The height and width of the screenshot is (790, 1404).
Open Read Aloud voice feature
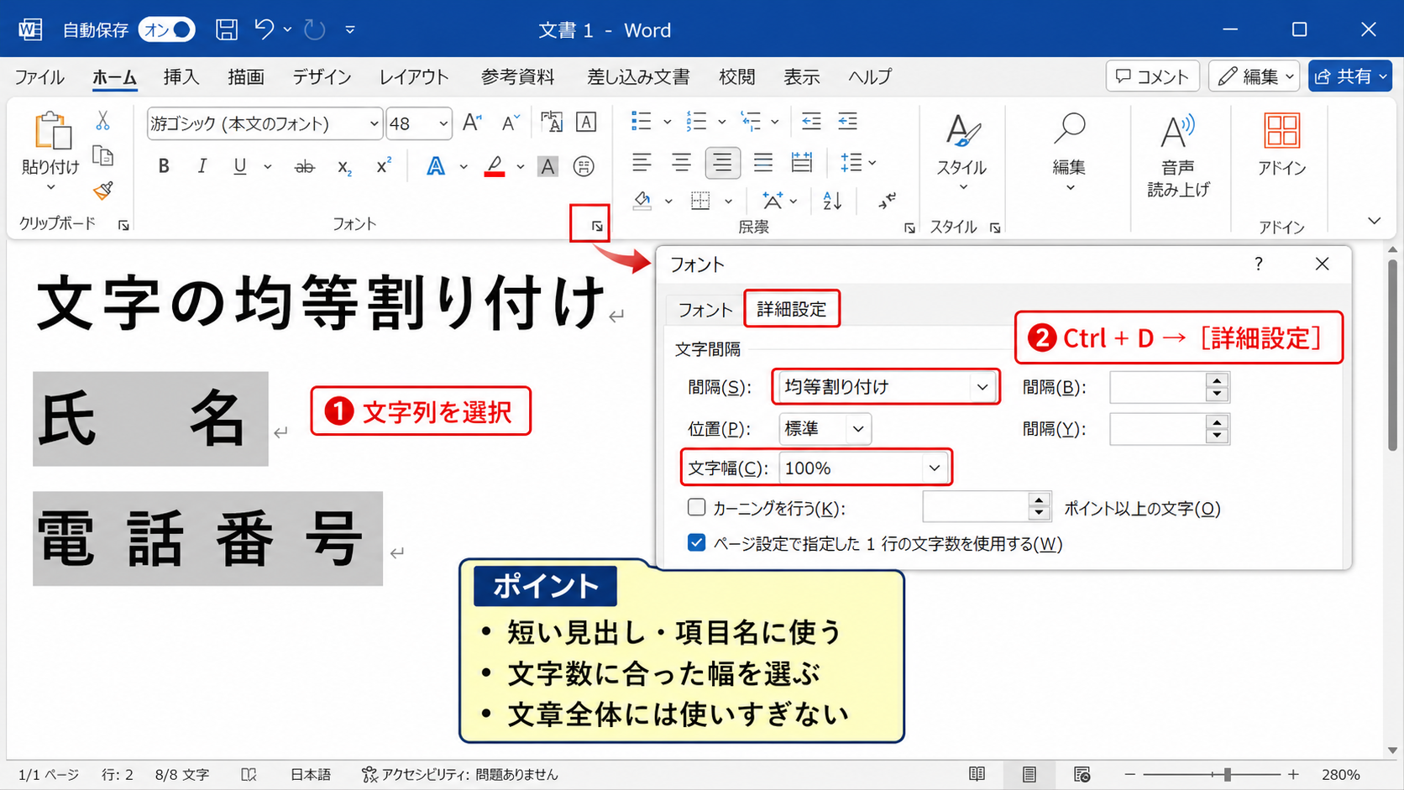point(1177,156)
